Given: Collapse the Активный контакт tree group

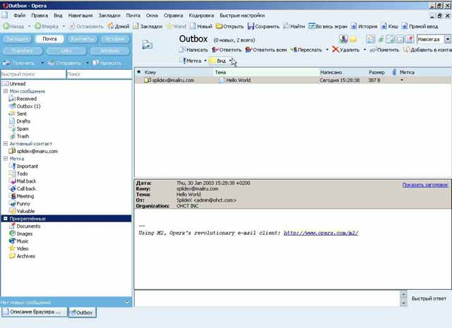Looking at the screenshot, I should click(5, 143).
